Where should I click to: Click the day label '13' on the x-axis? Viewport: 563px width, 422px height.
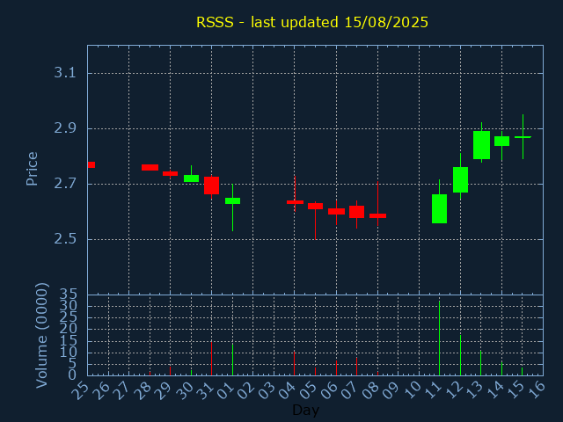[x=474, y=390]
